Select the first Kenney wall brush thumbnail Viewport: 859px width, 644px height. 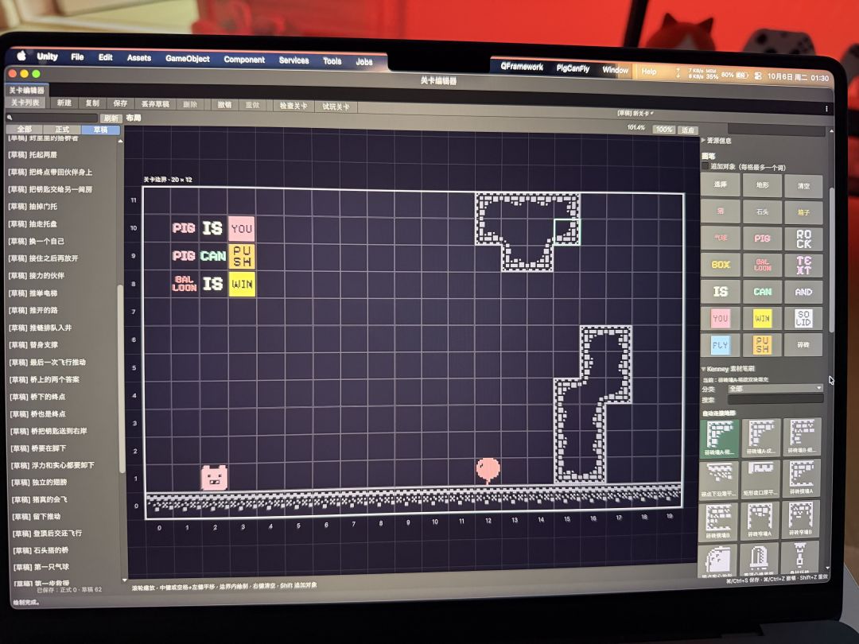(720, 437)
